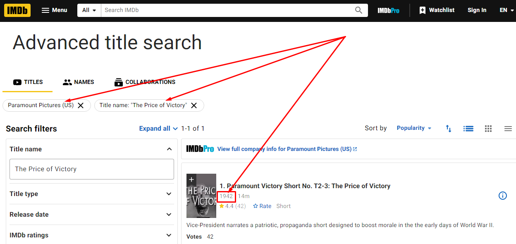Click the 4.4 star rating
Image resolution: width=516 pixels, height=244 pixels.
point(232,206)
